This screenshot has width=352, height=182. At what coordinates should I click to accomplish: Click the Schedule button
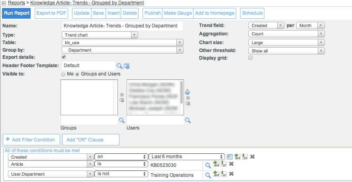pos(252,13)
